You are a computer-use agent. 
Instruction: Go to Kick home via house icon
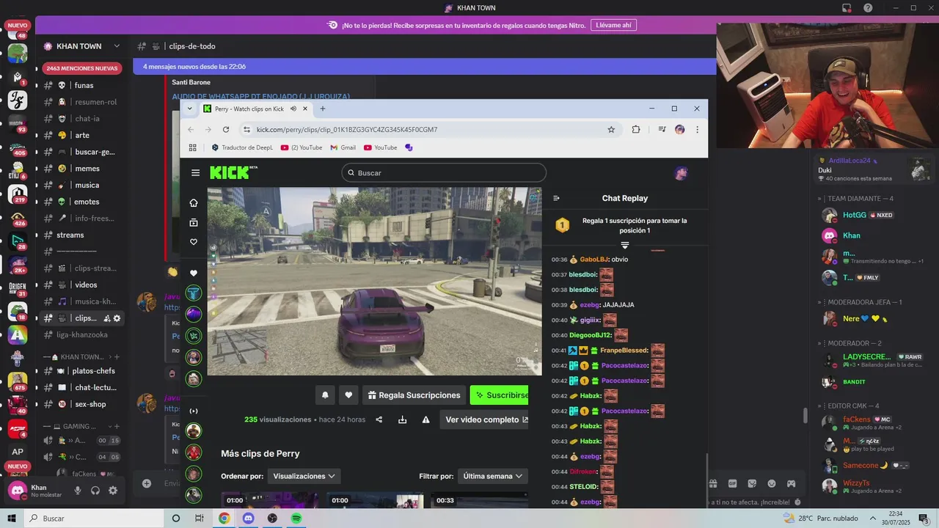tap(194, 202)
